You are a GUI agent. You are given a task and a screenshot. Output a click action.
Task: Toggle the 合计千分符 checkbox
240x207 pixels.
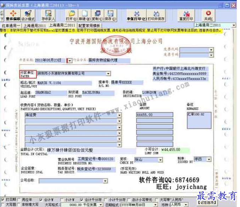[x=82, y=200]
